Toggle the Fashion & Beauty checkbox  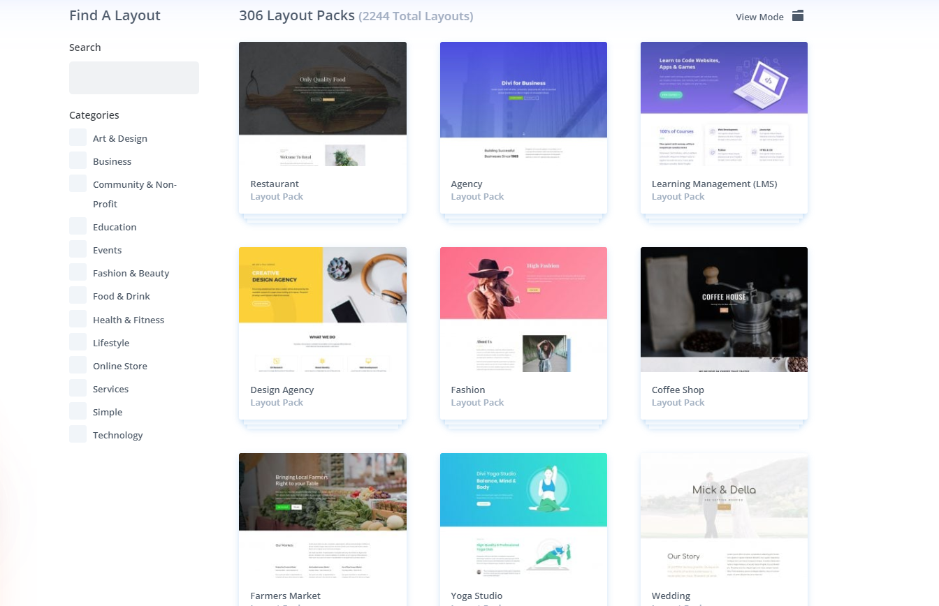coord(78,272)
